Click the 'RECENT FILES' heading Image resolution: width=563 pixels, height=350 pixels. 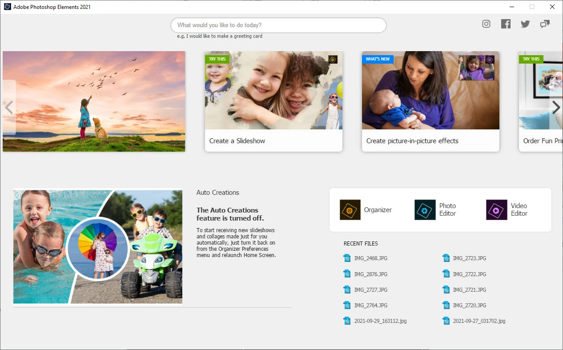coord(361,244)
